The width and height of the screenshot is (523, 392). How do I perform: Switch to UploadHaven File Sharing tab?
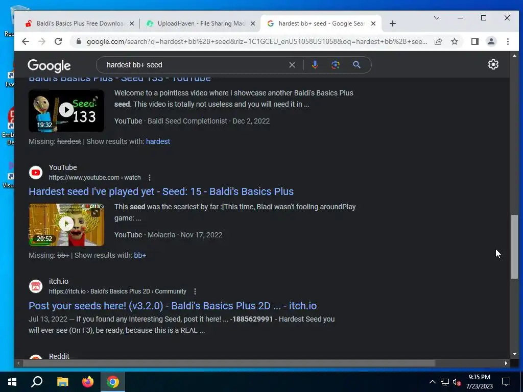201,23
